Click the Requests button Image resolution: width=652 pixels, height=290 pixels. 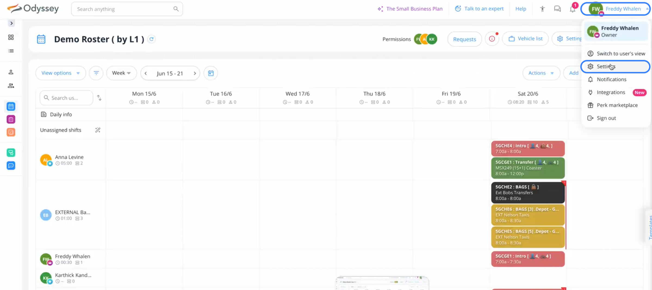tap(464, 39)
